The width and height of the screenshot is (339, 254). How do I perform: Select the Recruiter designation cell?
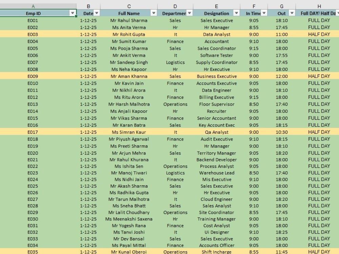[x=216, y=111]
